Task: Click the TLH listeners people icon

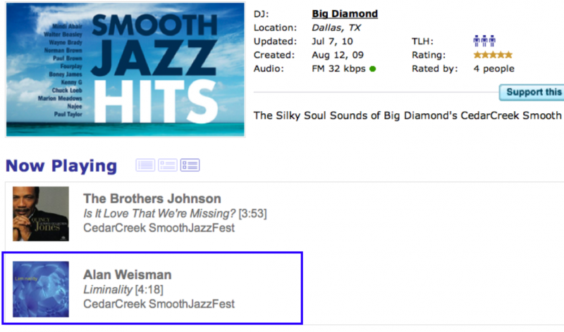Action: (x=484, y=41)
